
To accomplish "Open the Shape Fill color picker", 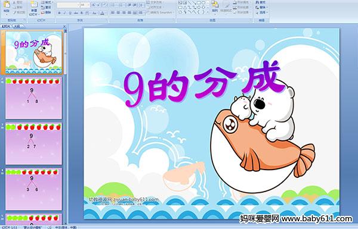I will (x=242, y=2).
